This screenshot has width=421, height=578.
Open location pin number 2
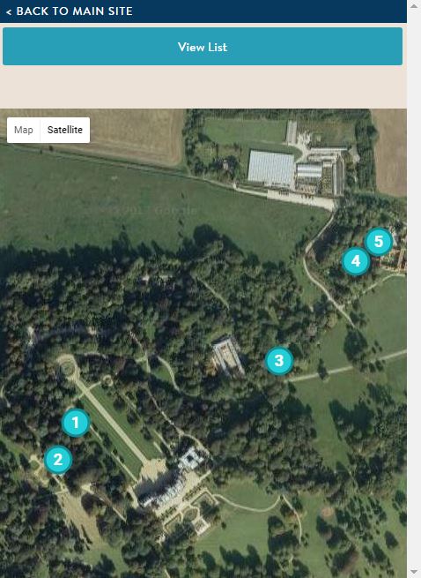pos(58,460)
